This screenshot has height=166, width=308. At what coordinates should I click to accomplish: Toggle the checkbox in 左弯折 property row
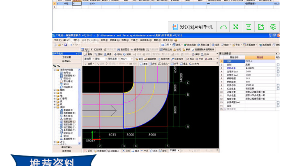click(278, 72)
